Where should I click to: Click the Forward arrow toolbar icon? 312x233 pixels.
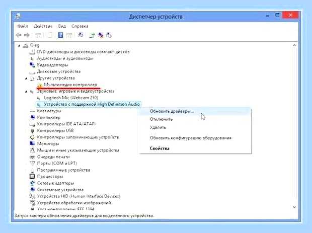[27, 35]
